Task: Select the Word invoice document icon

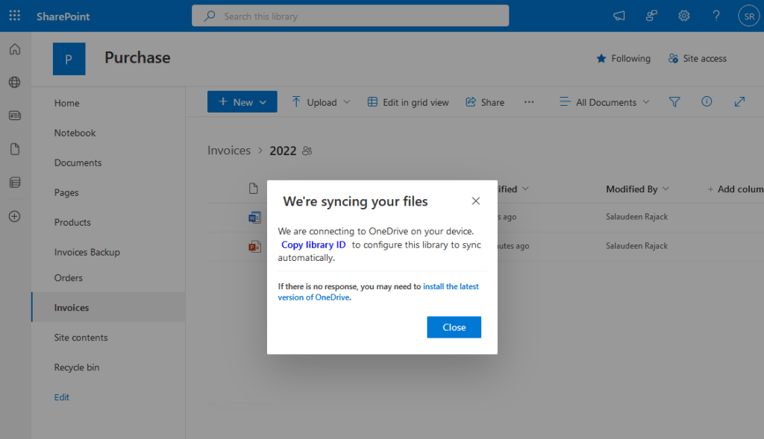Action: coord(254,217)
